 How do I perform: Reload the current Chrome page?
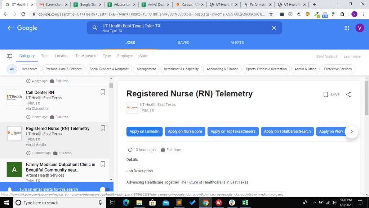[x=23, y=14]
